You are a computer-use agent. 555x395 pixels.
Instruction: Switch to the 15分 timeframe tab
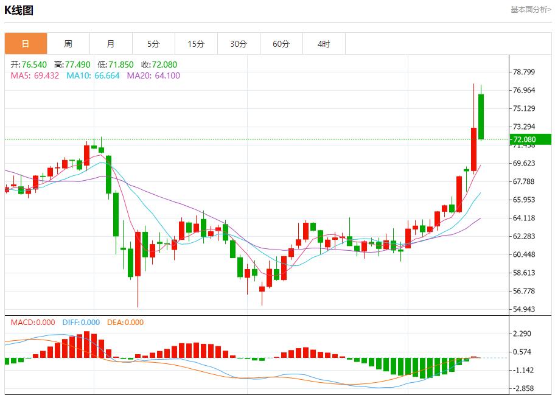click(x=196, y=44)
